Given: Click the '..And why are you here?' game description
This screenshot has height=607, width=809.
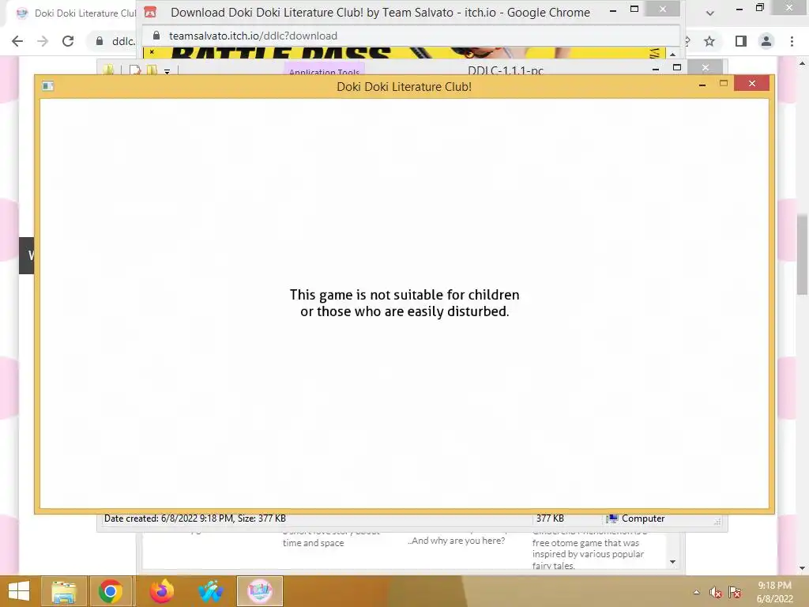Looking at the screenshot, I should [456, 541].
